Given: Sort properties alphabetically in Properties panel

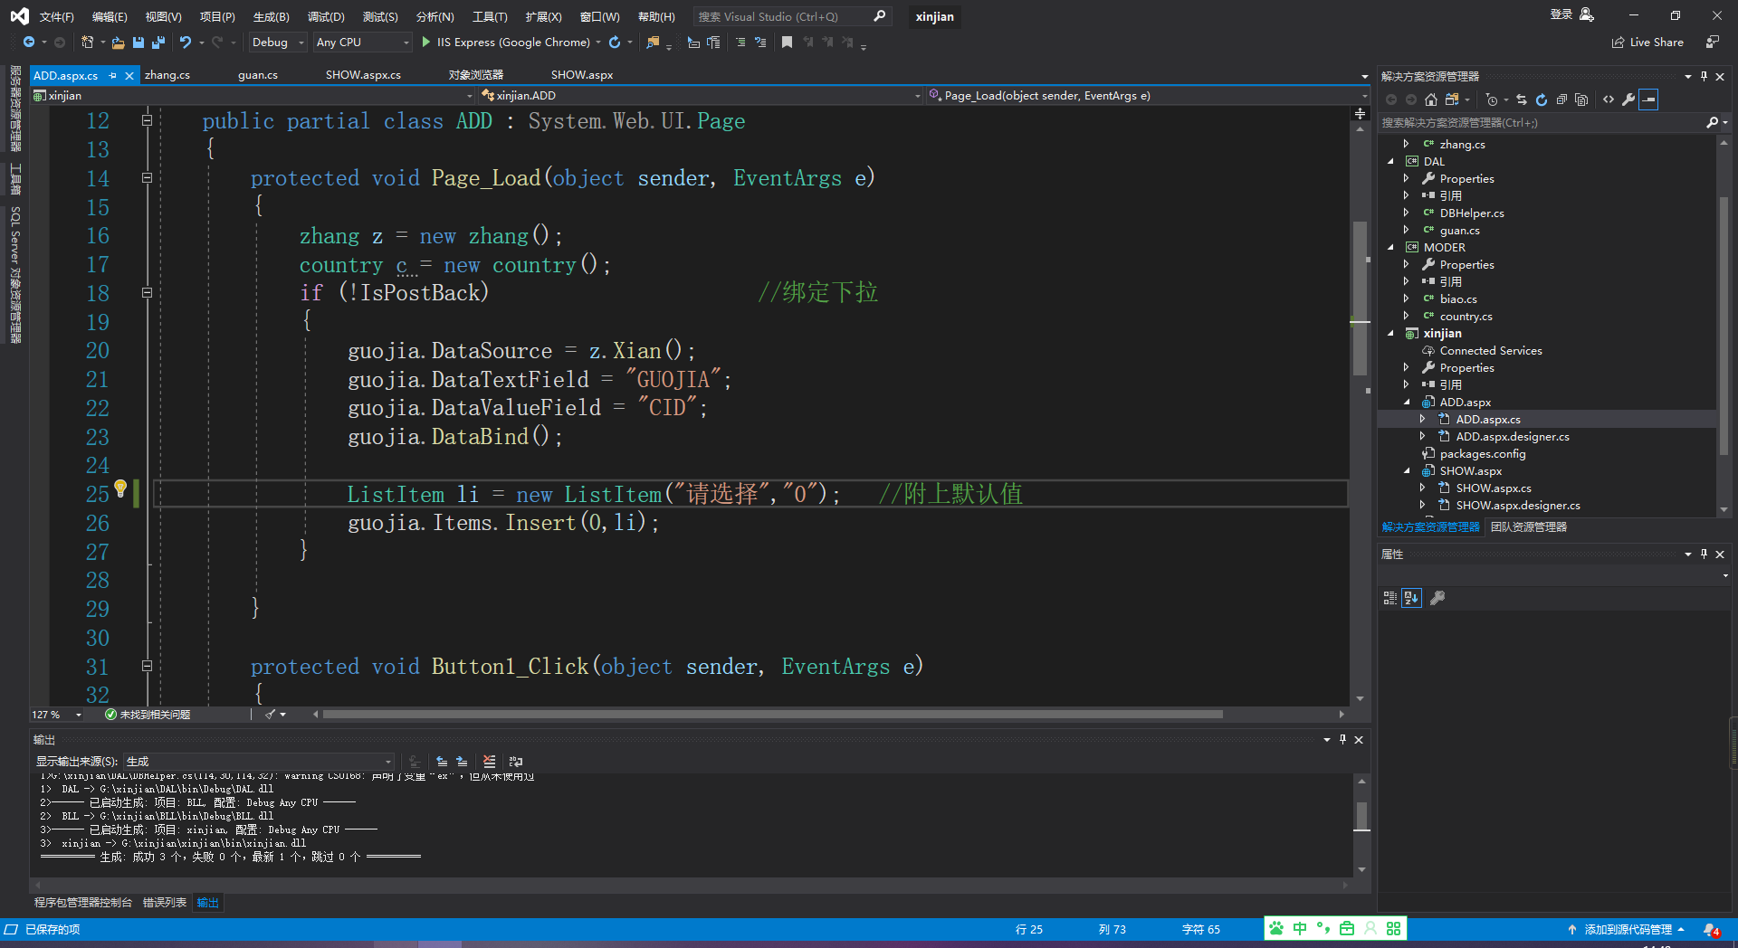Looking at the screenshot, I should pos(1411,598).
